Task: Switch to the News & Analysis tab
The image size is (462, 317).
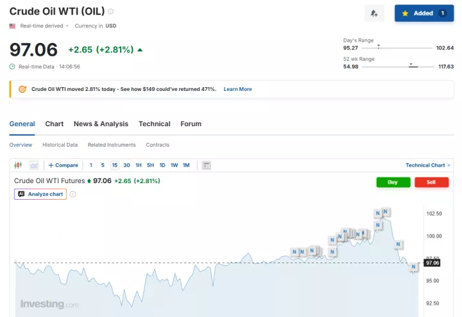Action: [x=101, y=124]
